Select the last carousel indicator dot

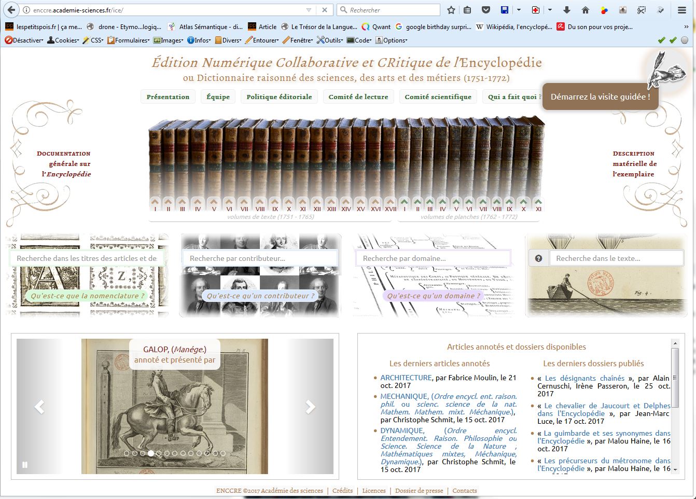click(223, 453)
